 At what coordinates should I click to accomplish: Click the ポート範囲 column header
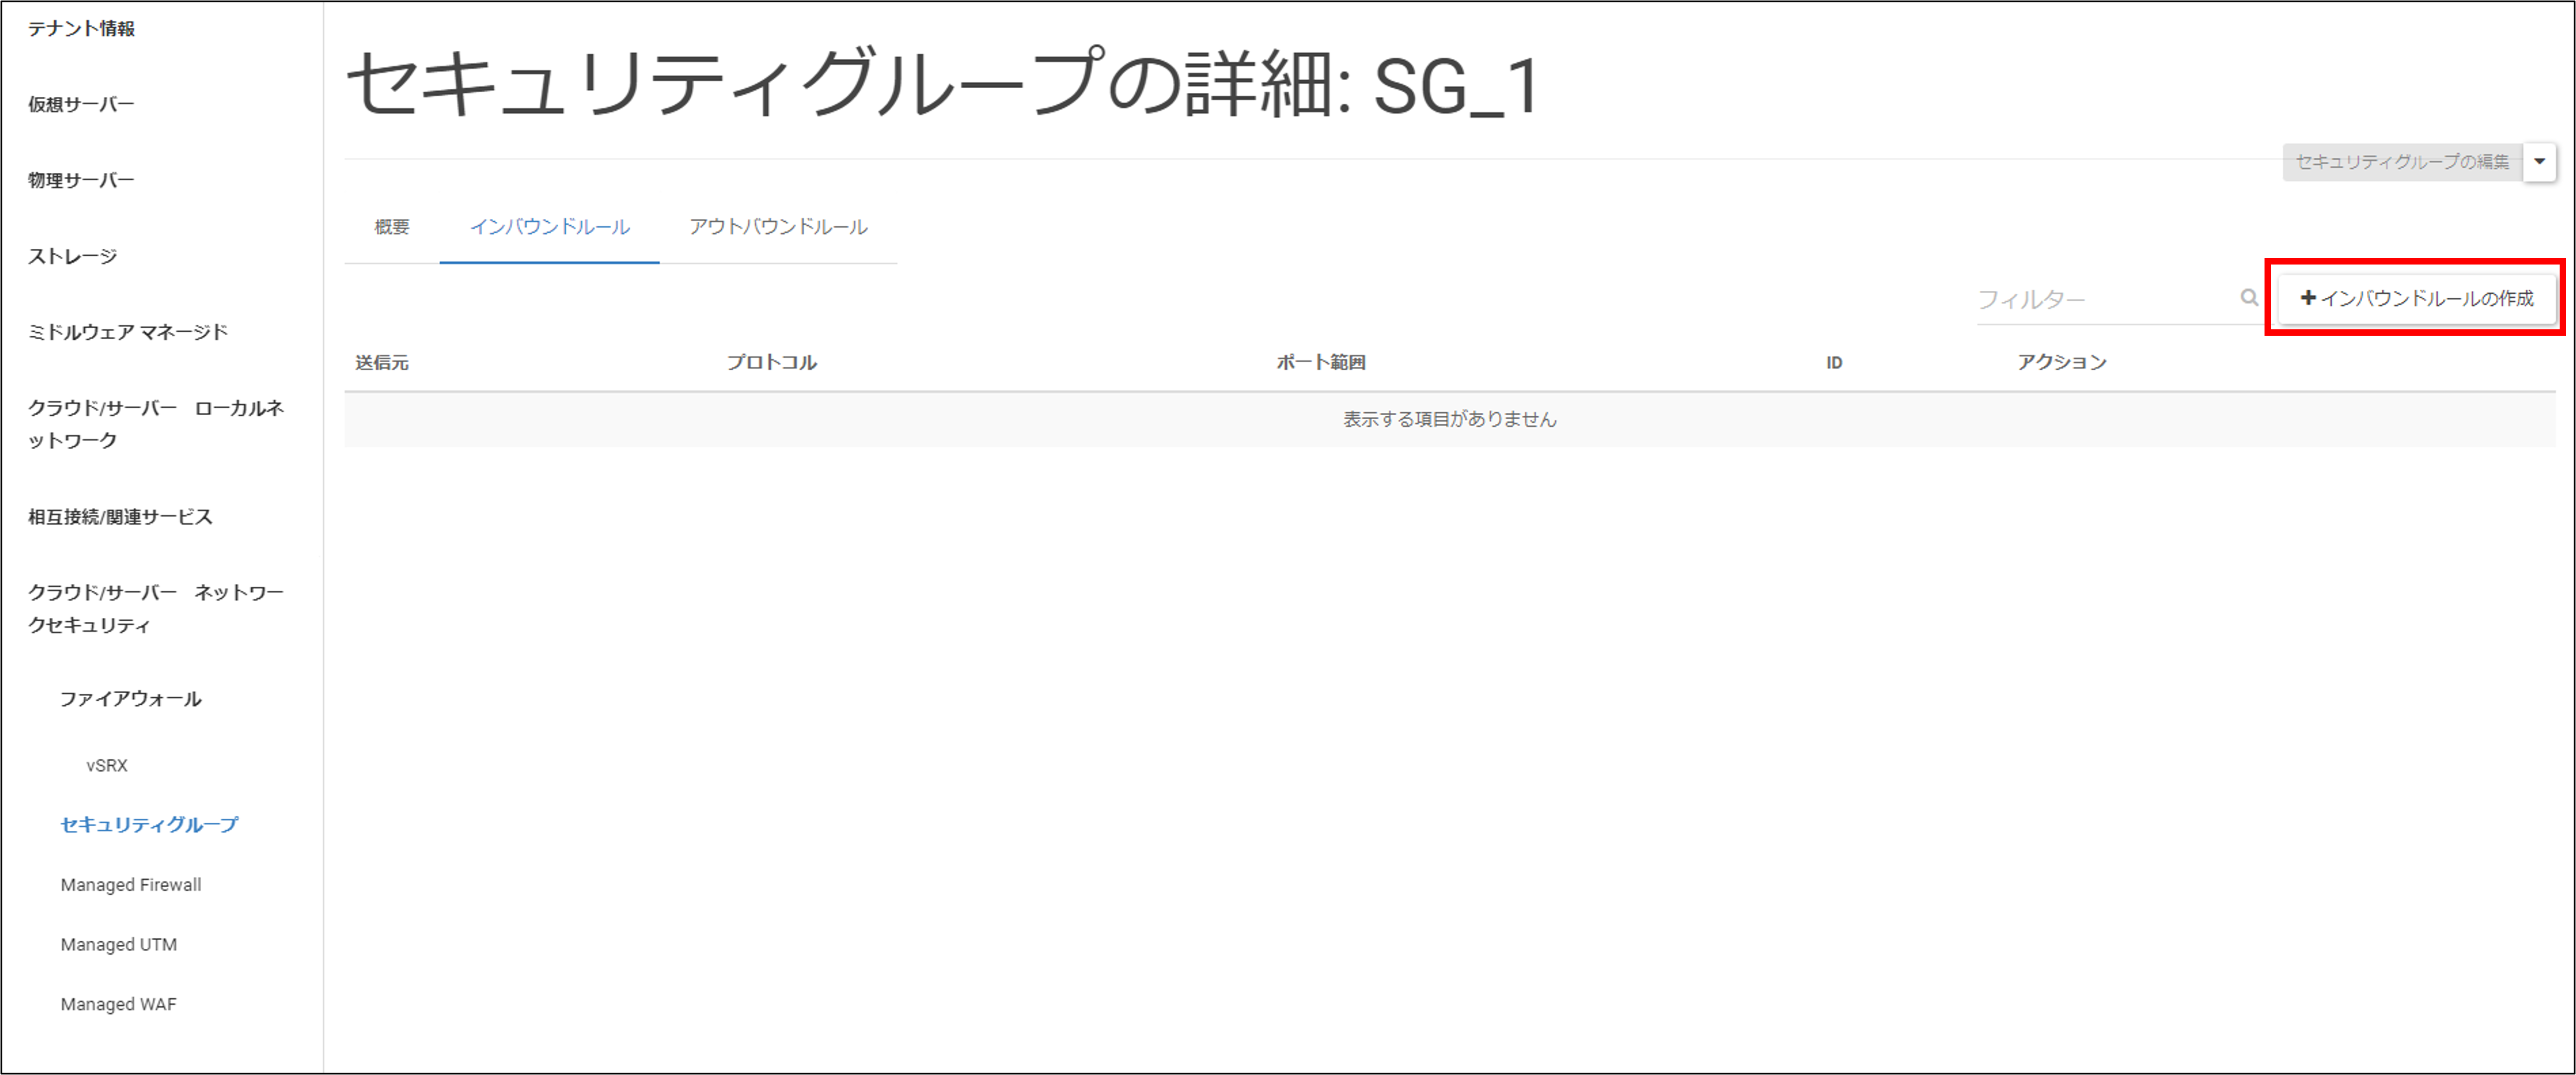click(1321, 363)
